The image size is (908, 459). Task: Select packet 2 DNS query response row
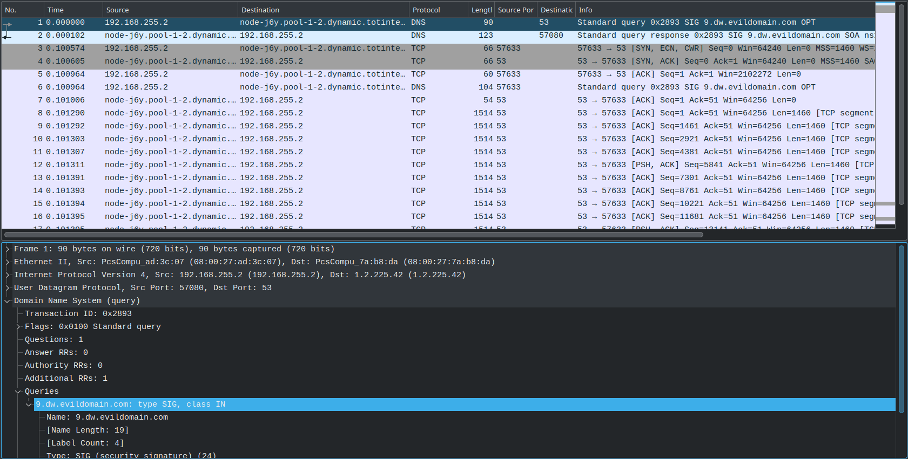438,36
